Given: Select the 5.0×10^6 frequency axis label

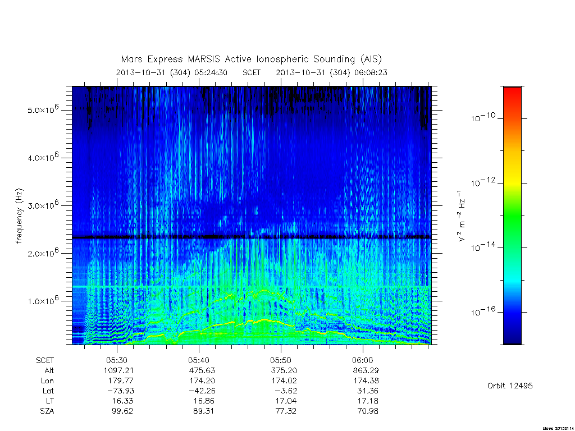Looking at the screenshot, I should pos(43,109).
